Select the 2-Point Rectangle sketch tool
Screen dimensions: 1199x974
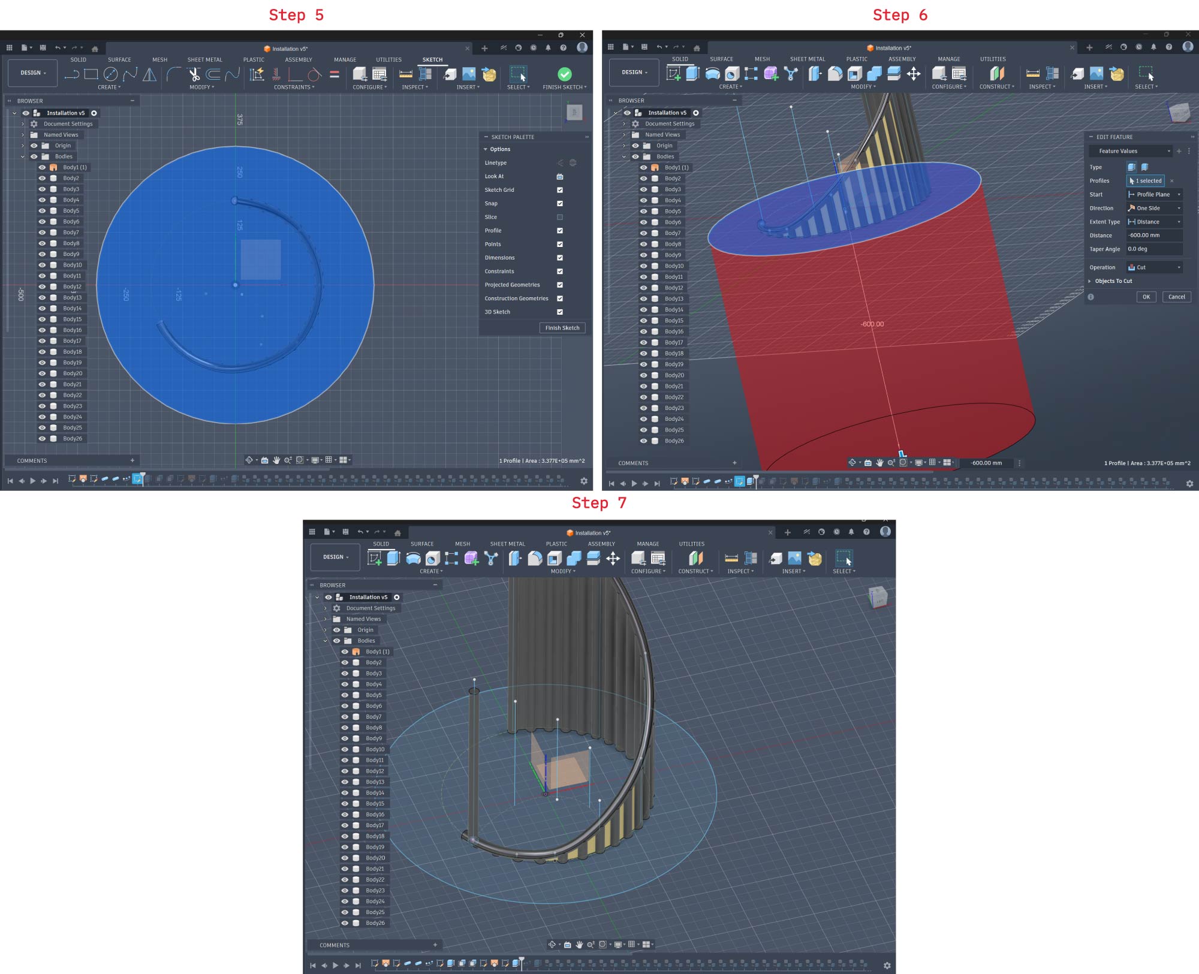point(91,74)
